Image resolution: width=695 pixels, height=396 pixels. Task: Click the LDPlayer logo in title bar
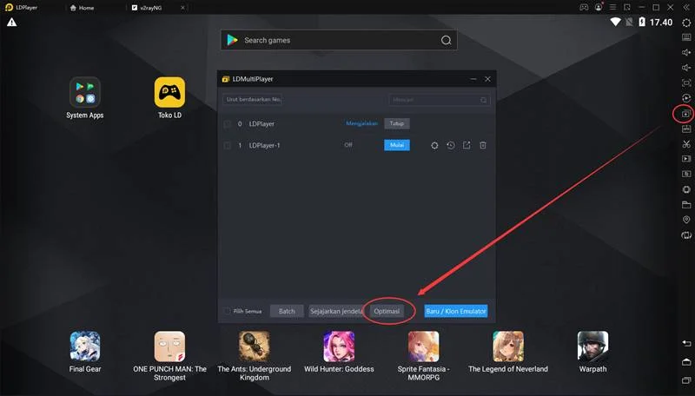pyautogui.click(x=9, y=8)
